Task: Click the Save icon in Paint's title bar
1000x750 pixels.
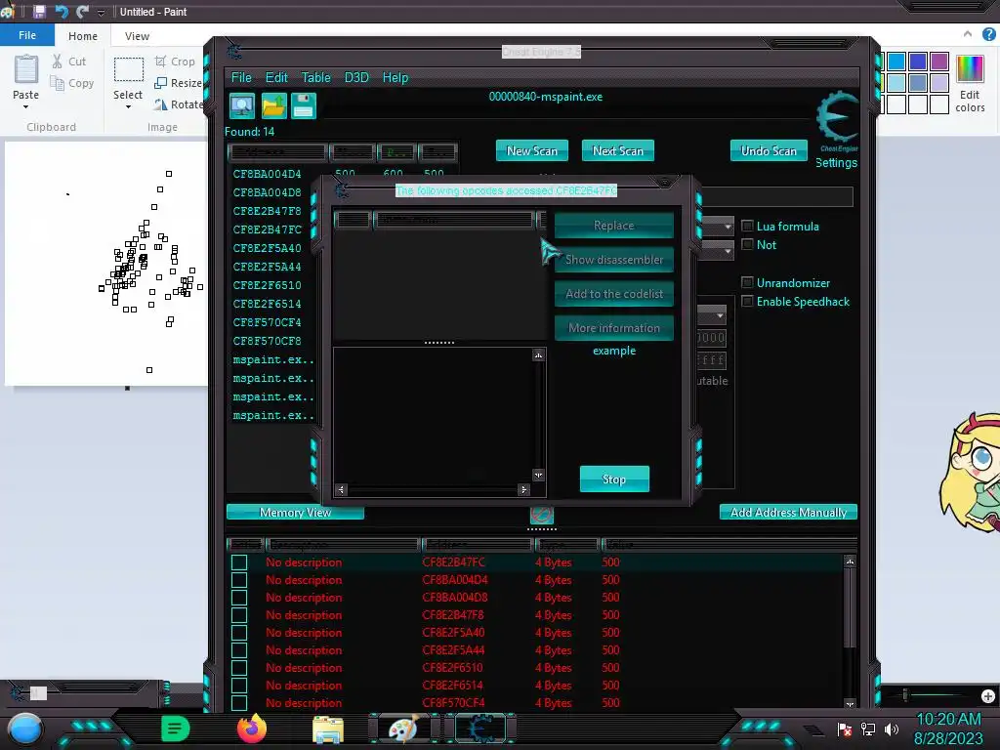Action: pyautogui.click(x=39, y=12)
